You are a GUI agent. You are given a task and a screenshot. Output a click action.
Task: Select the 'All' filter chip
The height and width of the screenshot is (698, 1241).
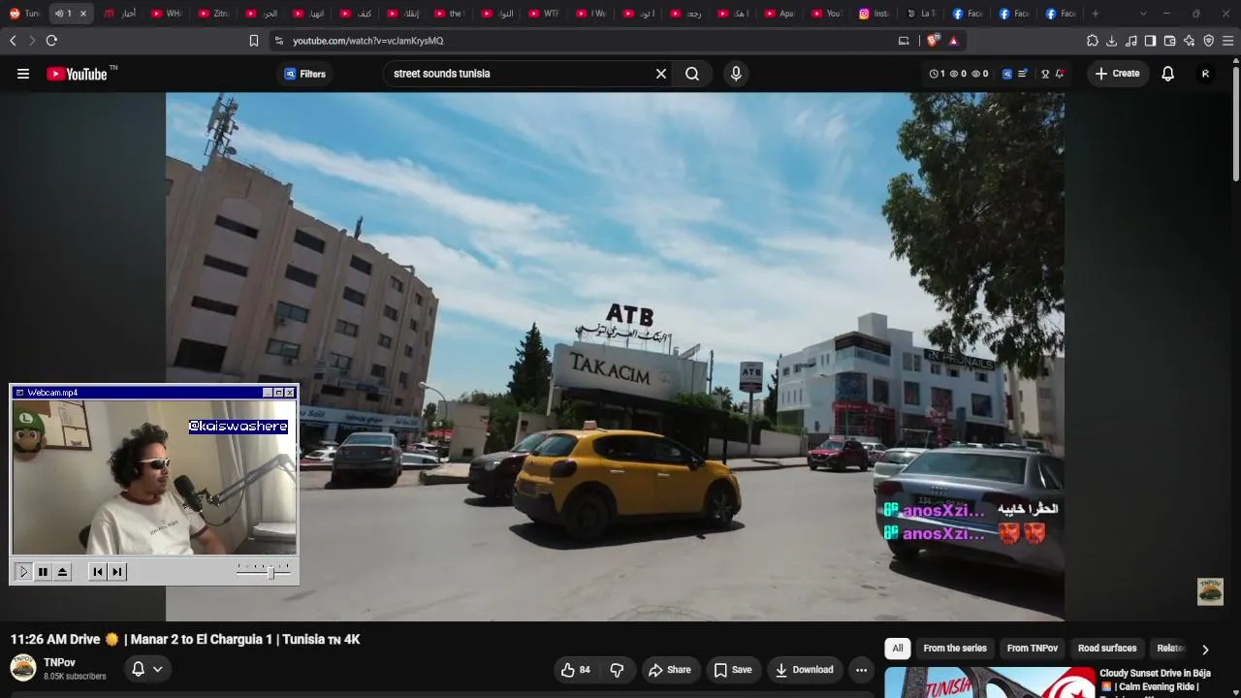click(x=898, y=649)
